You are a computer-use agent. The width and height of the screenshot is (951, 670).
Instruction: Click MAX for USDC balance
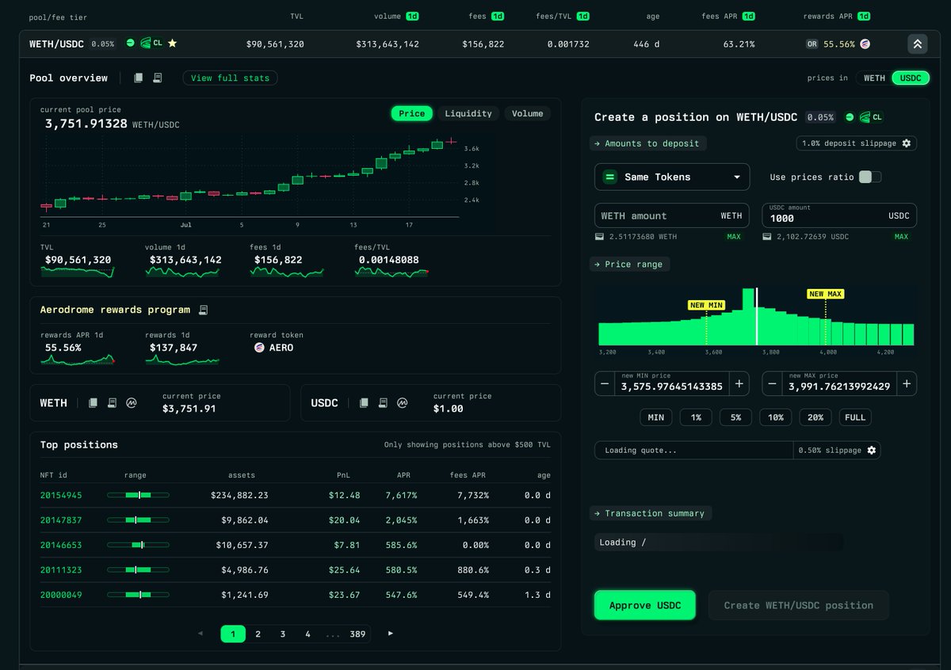point(901,237)
